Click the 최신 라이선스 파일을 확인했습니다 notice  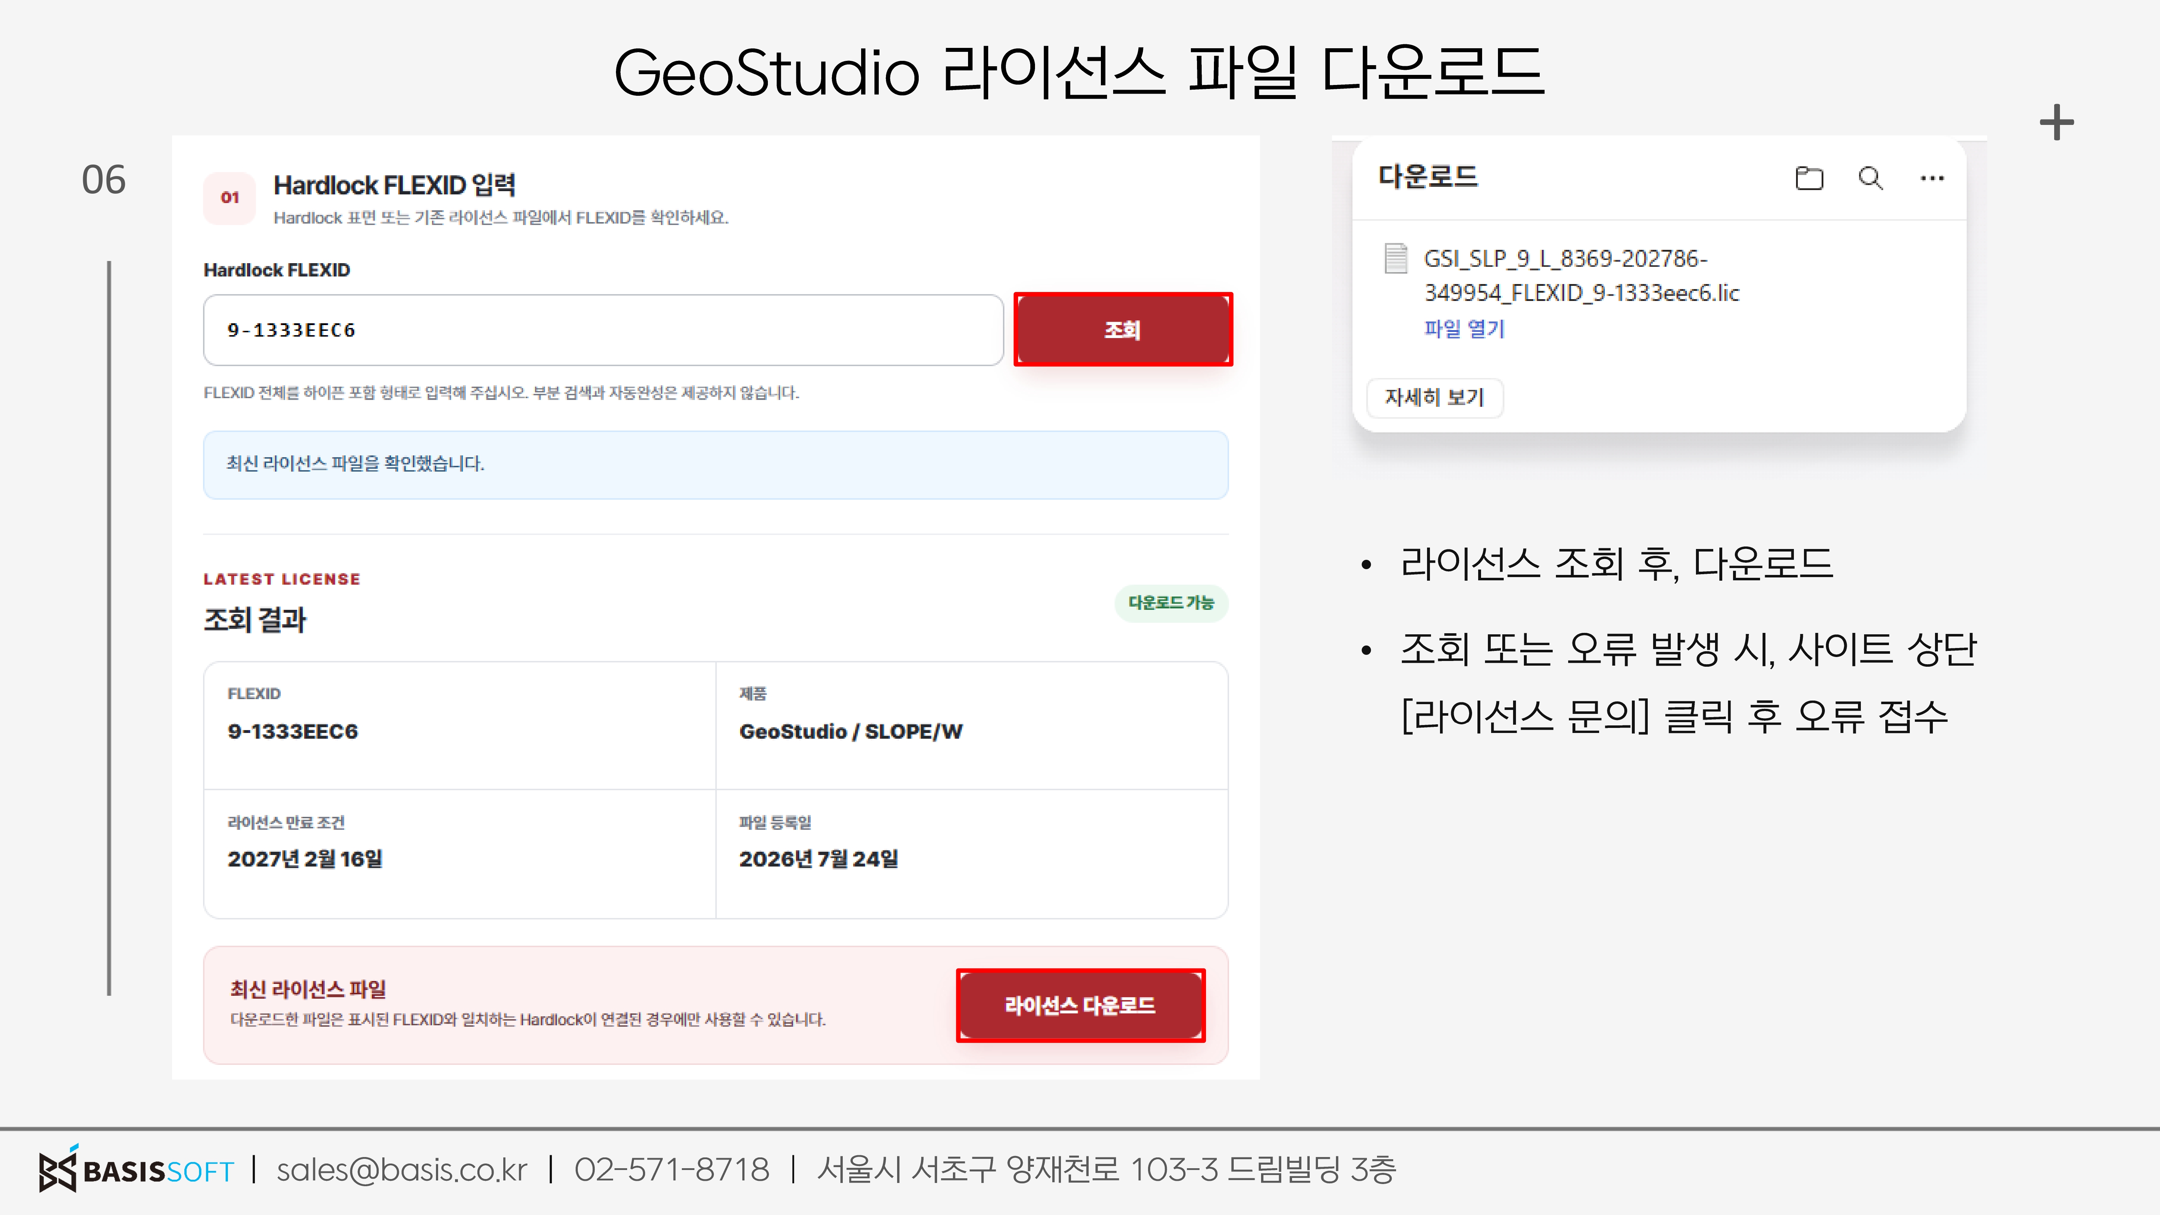point(715,464)
